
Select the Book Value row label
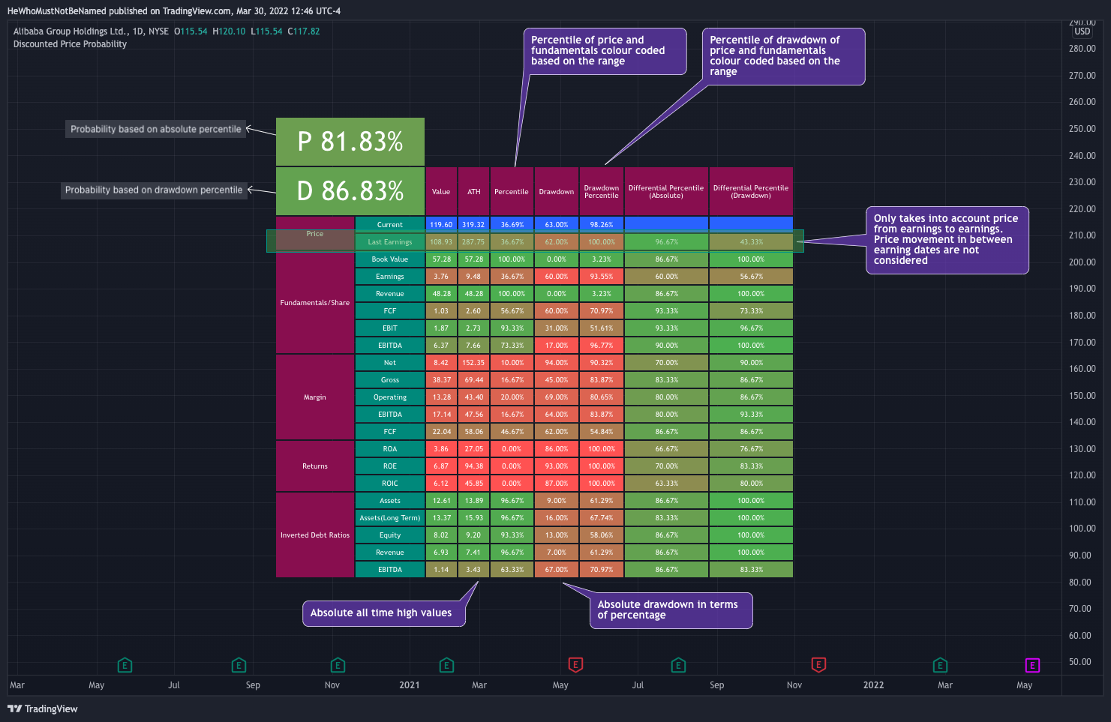tap(390, 259)
